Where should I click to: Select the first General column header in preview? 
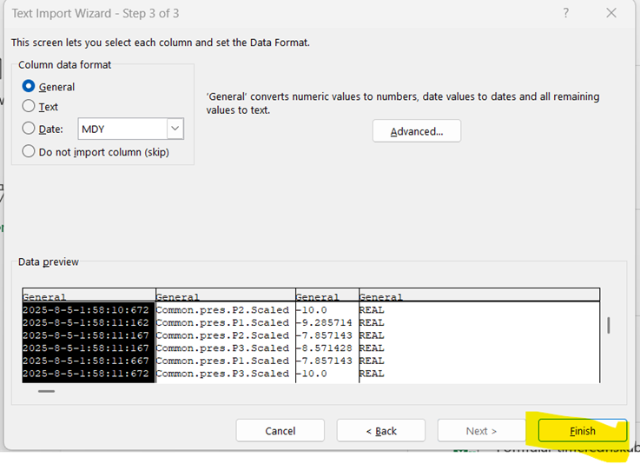(89, 296)
